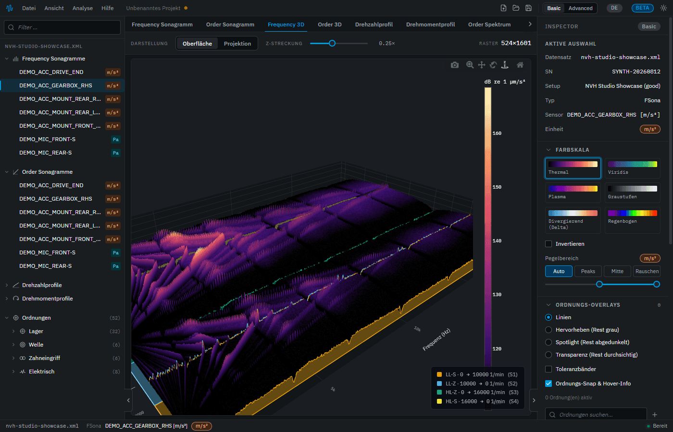Toggle HL-Z legend entry in plot

pos(477,392)
